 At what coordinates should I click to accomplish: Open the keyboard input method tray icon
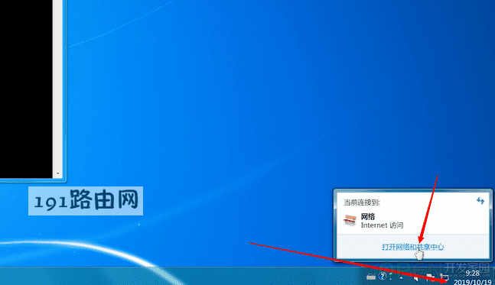coord(371,277)
